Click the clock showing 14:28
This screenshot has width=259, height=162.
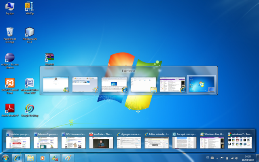click(x=248, y=158)
